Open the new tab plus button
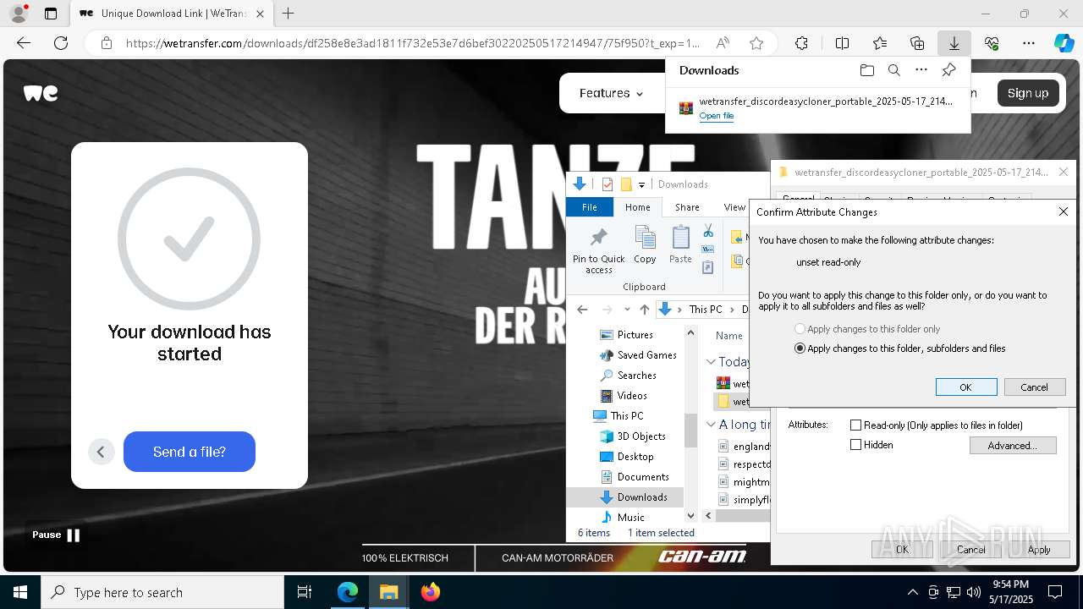The height and width of the screenshot is (609, 1083). [x=289, y=14]
